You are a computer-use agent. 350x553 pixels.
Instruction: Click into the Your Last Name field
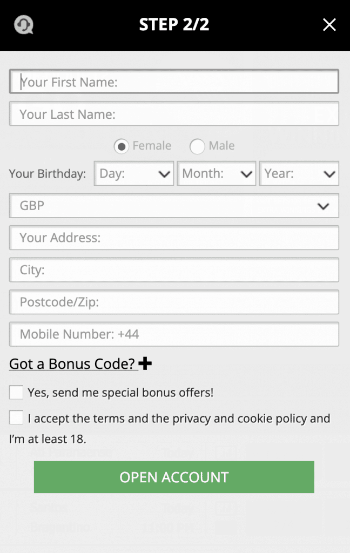point(174,114)
